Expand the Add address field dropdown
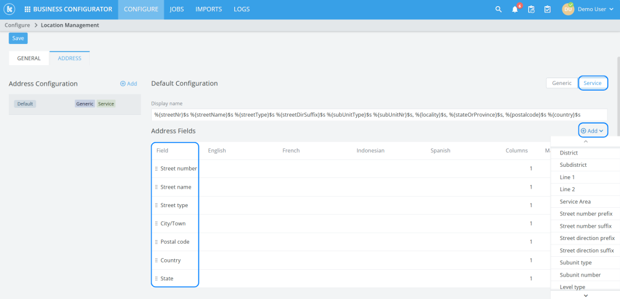This screenshot has height=299, width=620. (592, 131)
